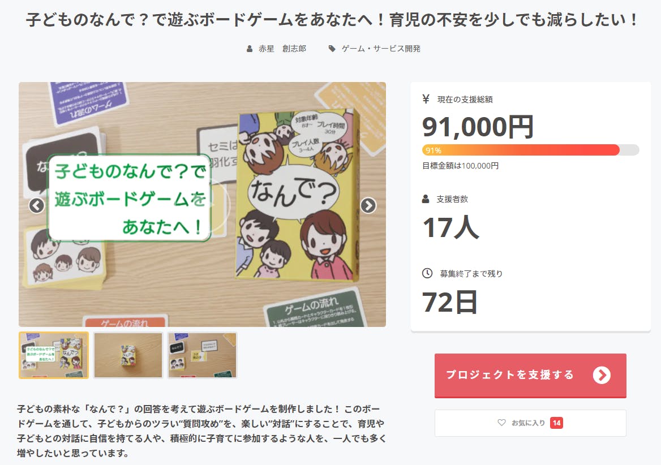The image size is (661, 465).
Task: Click the 91% funding progress bar
Action: point(530,150)
